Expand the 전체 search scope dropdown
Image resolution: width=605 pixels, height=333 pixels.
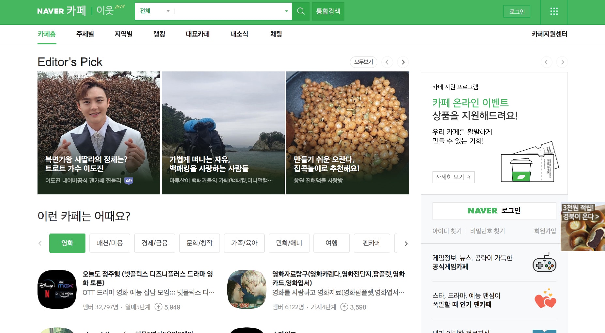click(155, 11)
